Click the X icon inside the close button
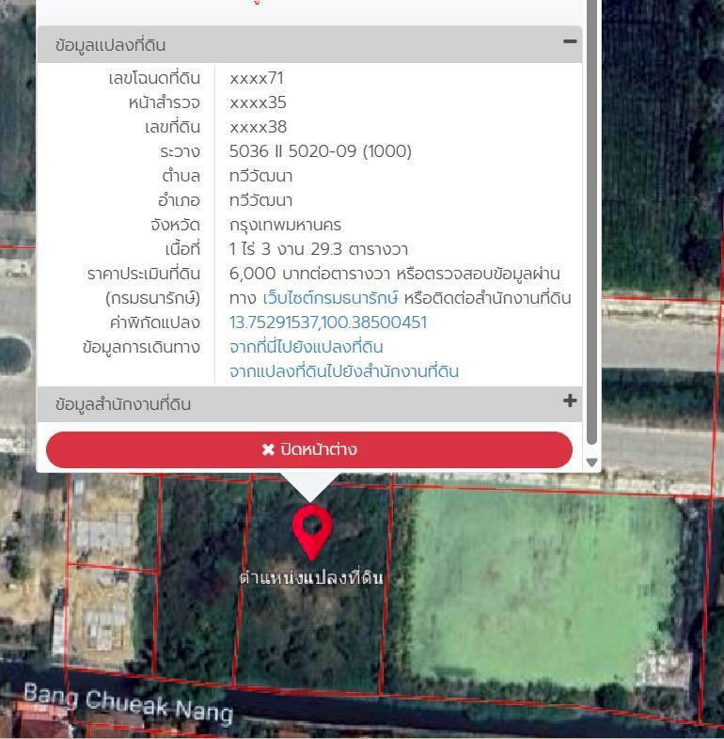Image resolution: width=724 pixels, height=739 pixels. pos(268,450)
